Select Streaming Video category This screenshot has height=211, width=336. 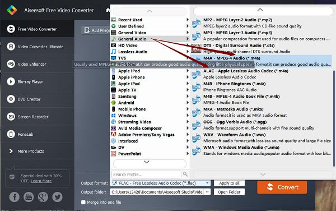150,122
